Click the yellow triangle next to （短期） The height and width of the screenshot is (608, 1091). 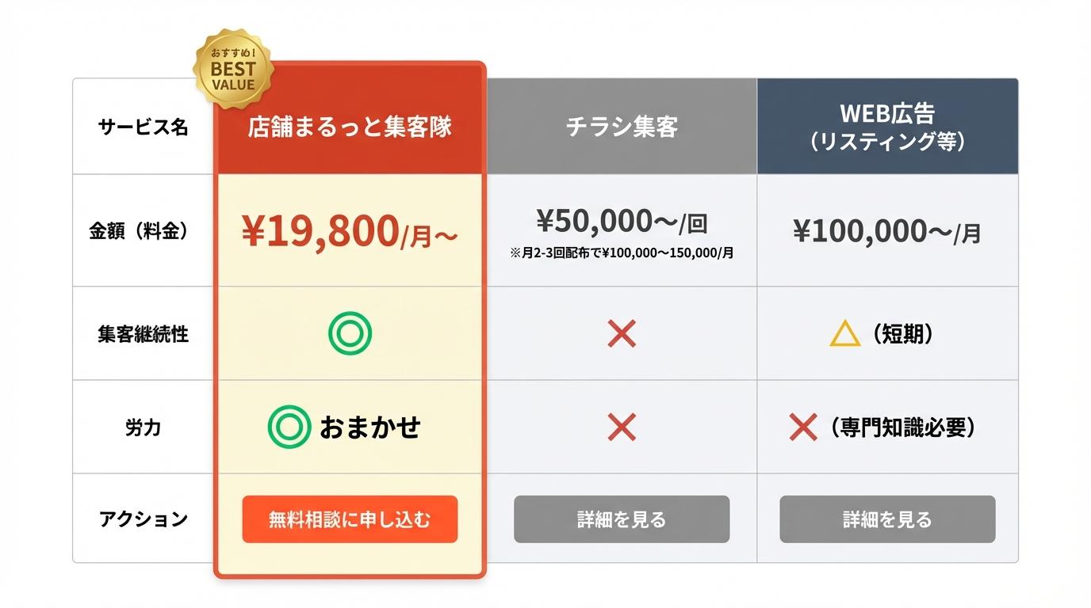coord(844,335)
